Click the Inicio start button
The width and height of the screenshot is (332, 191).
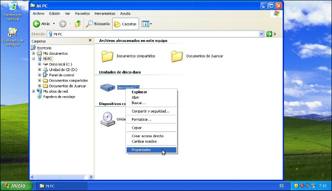(16, 186)
